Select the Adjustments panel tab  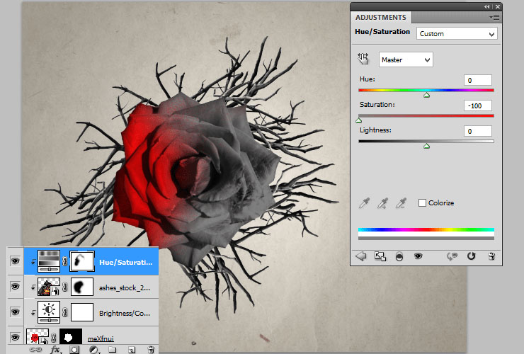[381, 17]
